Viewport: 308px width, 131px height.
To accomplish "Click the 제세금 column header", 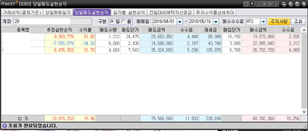I will click(211, 30).
